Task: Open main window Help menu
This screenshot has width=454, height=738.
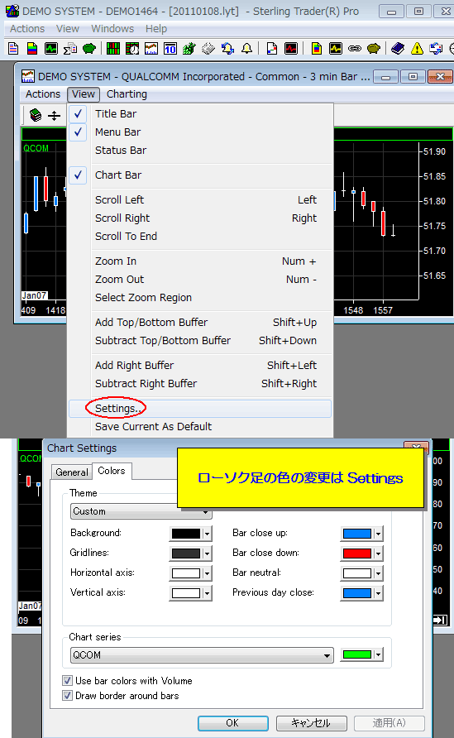Action: [156, 29]
